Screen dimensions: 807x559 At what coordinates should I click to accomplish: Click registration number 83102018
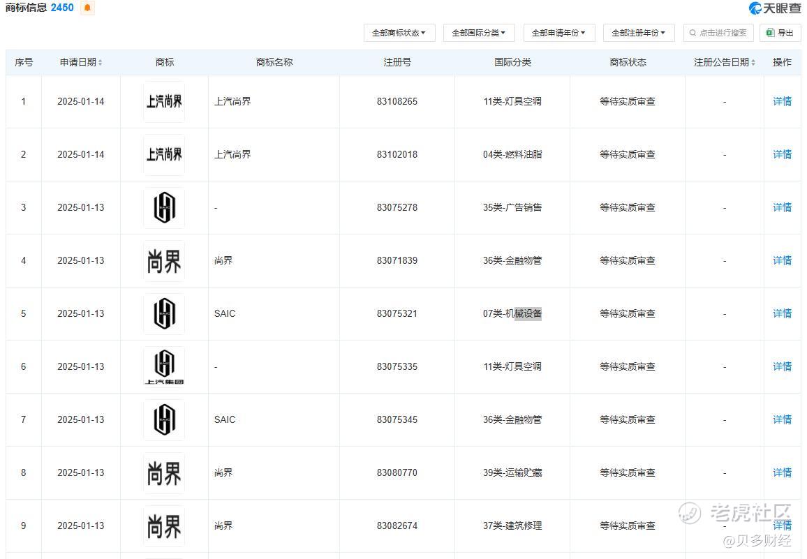click(397, 154)
